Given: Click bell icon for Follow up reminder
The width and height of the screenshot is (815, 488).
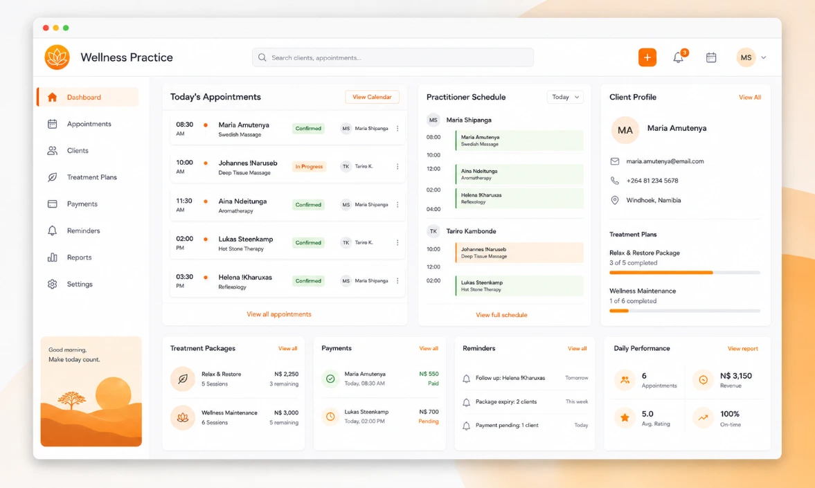Looking at the screenshot, I should pyautogui.click(x=466, y=379).
